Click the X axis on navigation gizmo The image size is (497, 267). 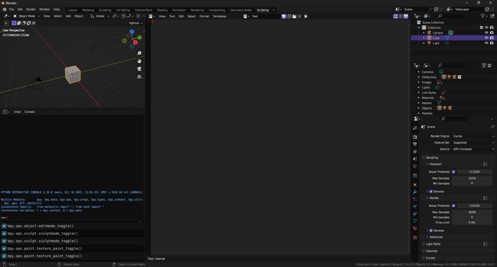click(136, 43)
